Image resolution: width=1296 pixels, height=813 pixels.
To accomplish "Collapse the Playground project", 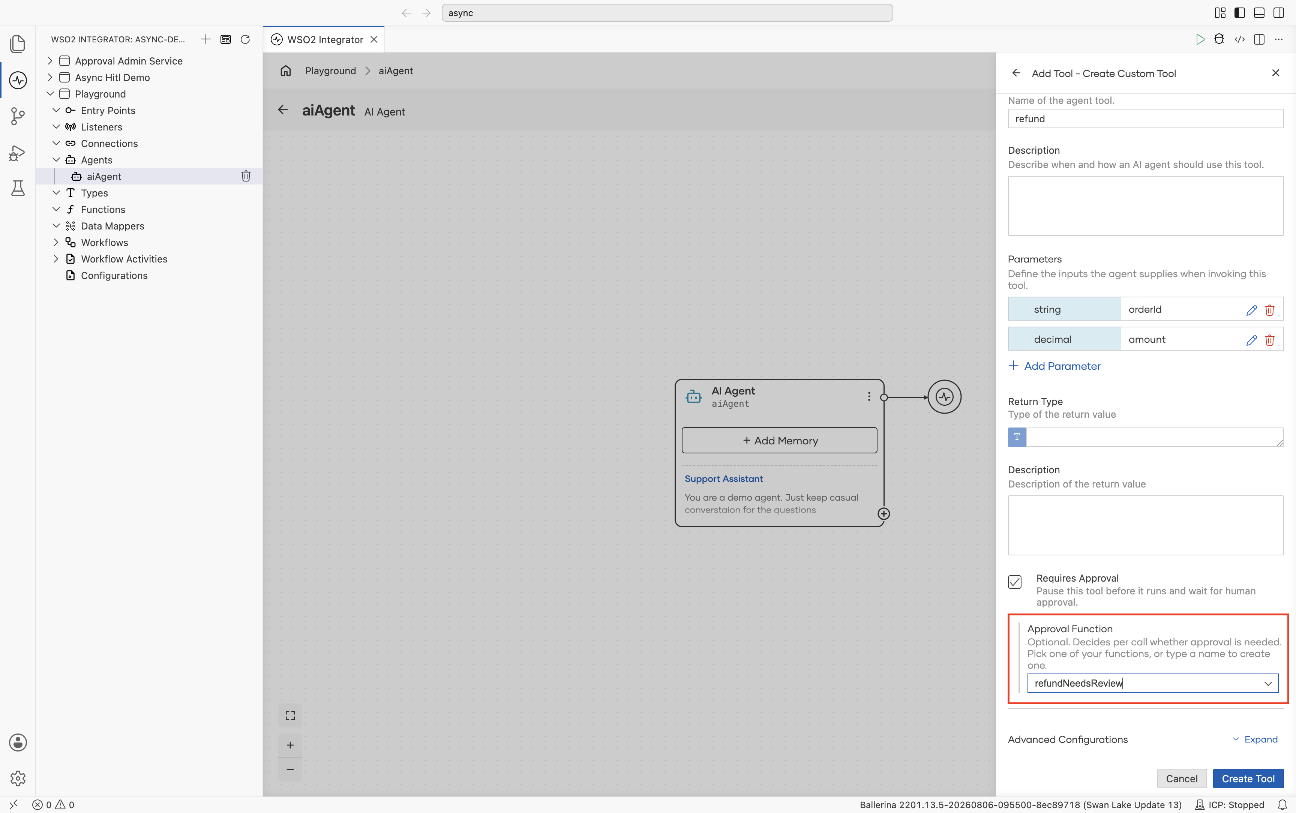I will click(x=50, y=93).
